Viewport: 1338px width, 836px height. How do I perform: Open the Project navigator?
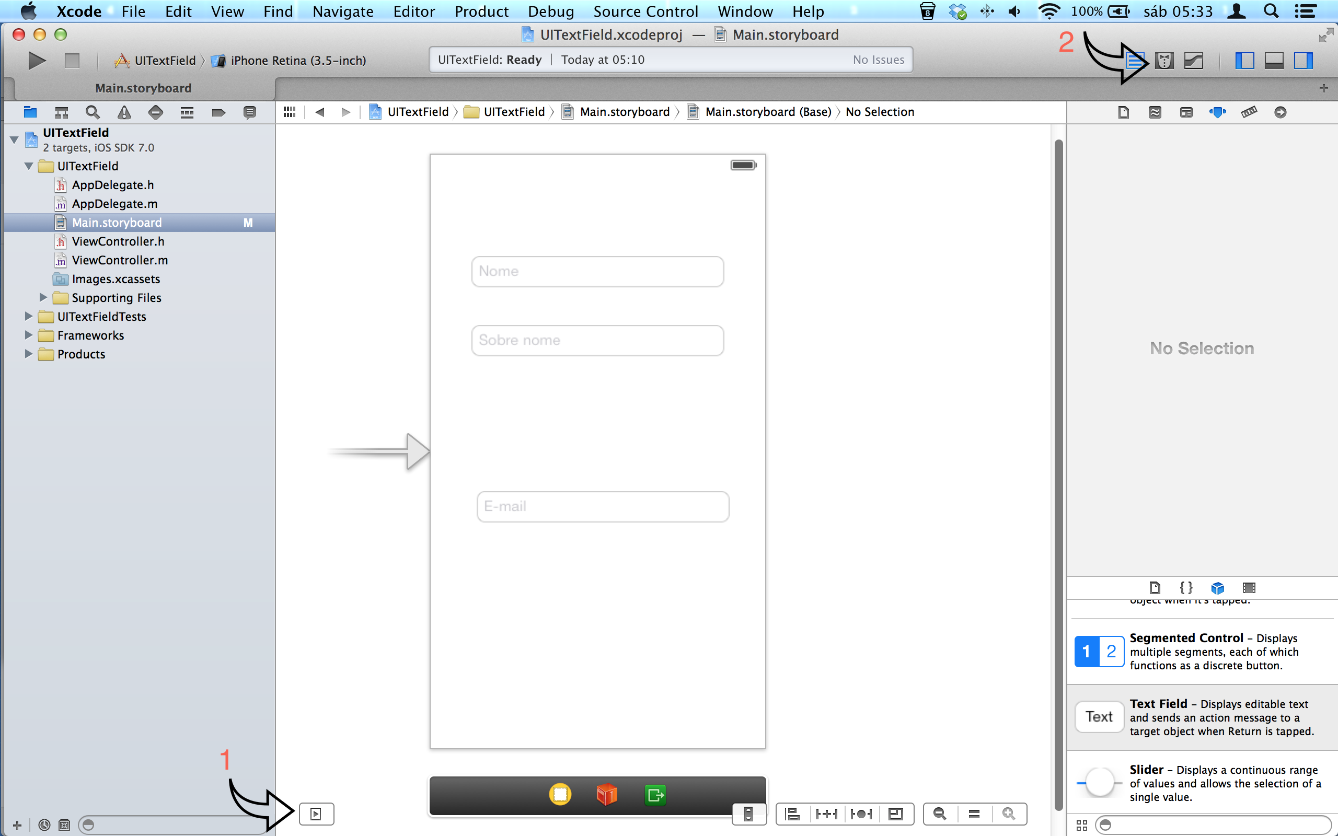30,112
